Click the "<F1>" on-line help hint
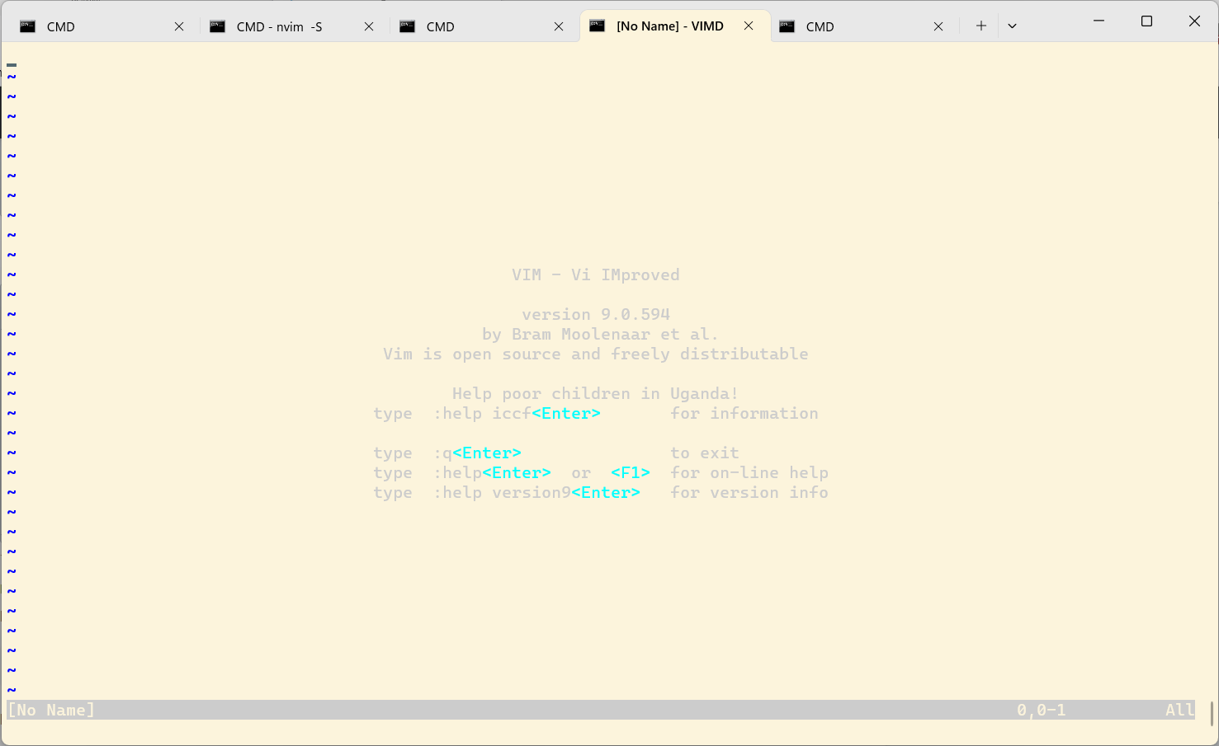The width and height of the screenshot is (1219, 746). coord(630,472)
